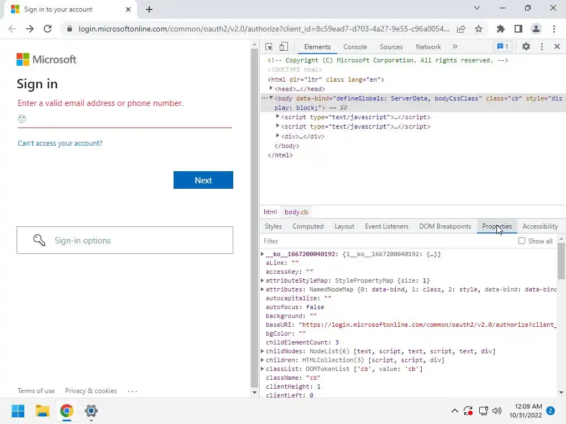The height and width of the screenshot is (424, 566).
Task: Expand the childNodes NodeList property
Action: [x=263, y=351]
